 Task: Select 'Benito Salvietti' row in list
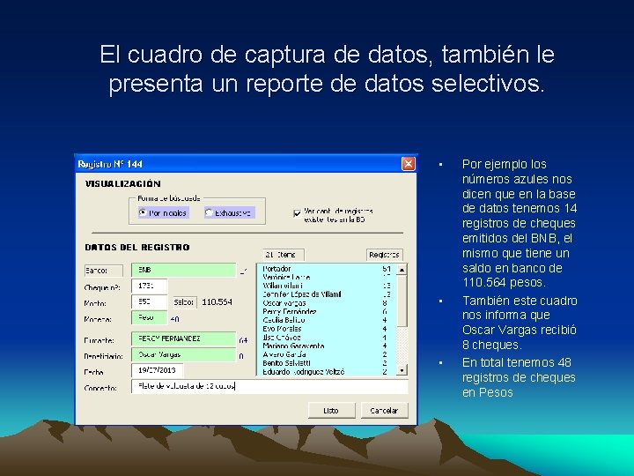pos(327,363)
